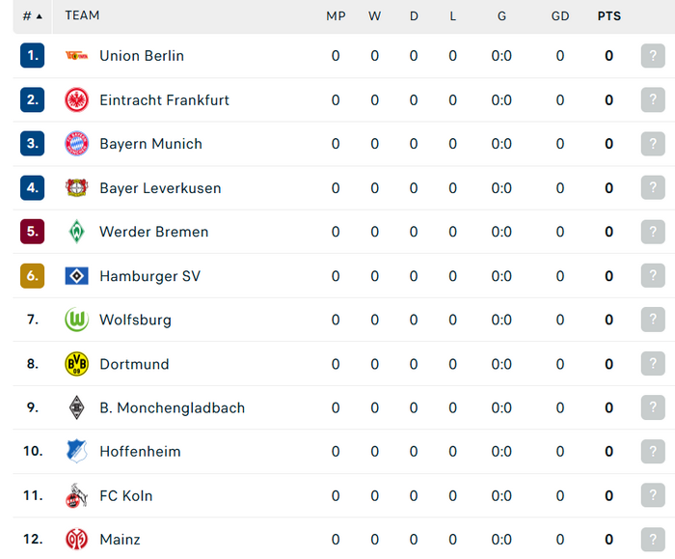This screenshot has height=559, width=675.
Task: Click the form question mark in Mainz row
Action: pyautogui.click(x=653, y=540)
